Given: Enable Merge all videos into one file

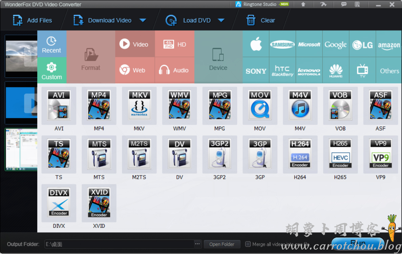Looking at the screenshot, I should 248,244.
